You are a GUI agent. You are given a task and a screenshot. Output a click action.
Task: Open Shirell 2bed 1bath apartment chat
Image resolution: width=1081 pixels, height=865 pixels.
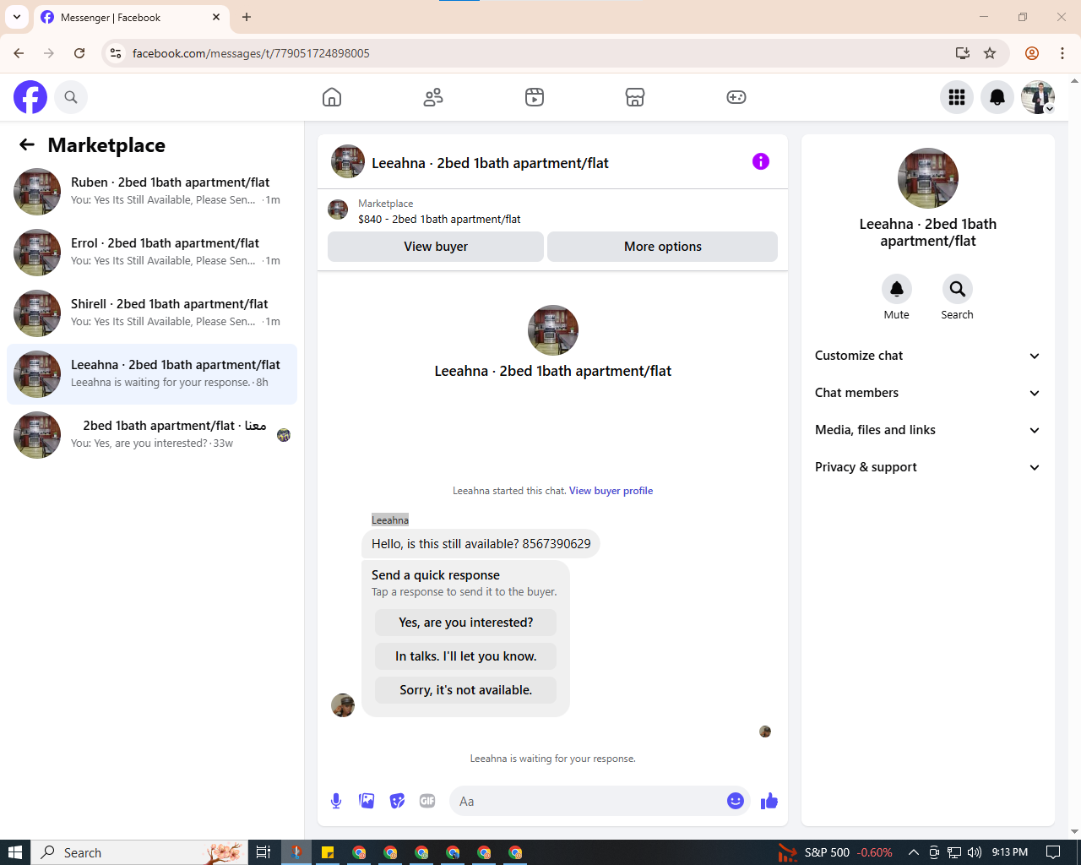point(152,313)
